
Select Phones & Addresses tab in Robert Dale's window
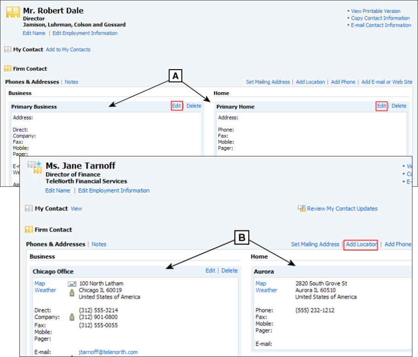click(32, 82)
